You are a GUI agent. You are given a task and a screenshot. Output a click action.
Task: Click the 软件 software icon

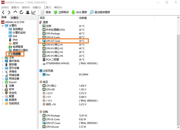click(7, 89)
